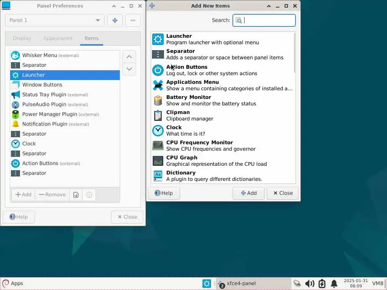387x290 pixels.
Task: Select 'A plugin to query different dictionaries.' text
Action: (214, 179)
